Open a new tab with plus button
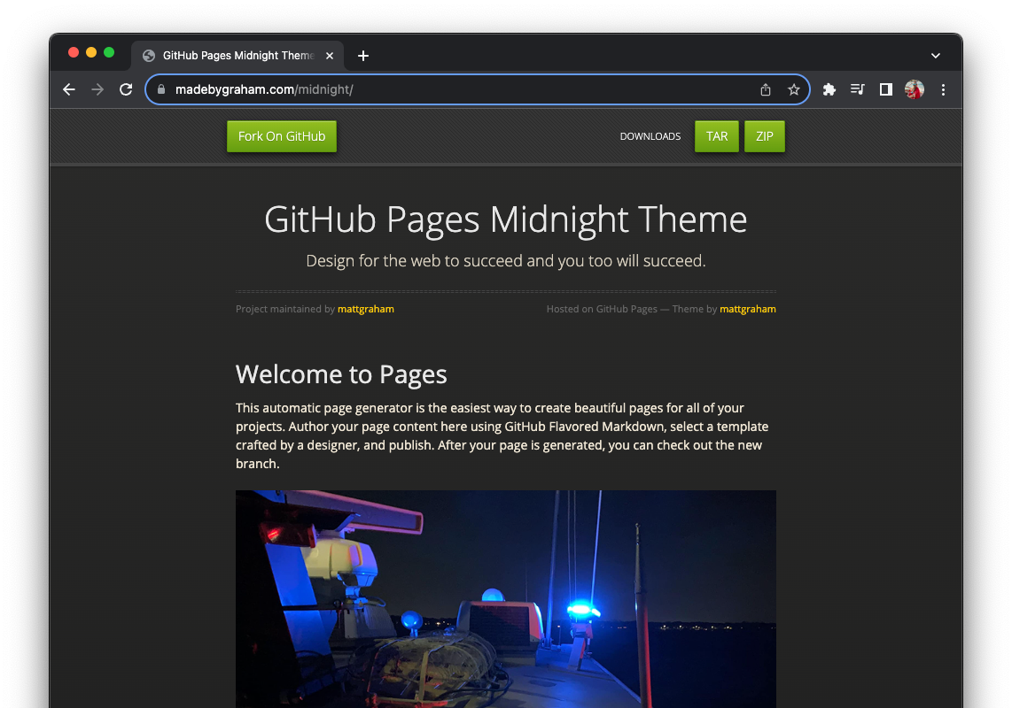This screenshot has height=708, width=1012. pyautogui.click(x=363, y=56)
